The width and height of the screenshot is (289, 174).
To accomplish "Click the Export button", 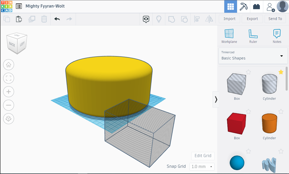I will [252, 19].
